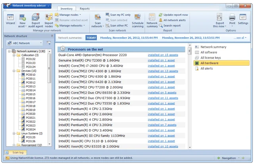View All network alerts
Viewport: 254px width, 166px height.
tap(172, 20)
